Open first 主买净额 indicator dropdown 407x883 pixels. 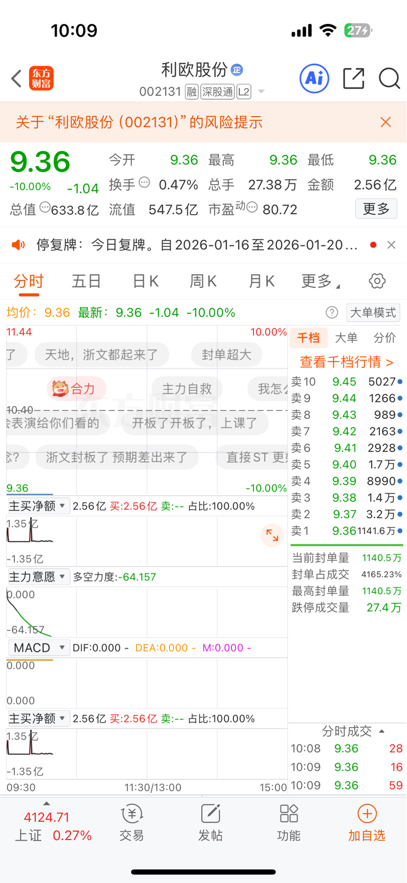tap(38, 506)
